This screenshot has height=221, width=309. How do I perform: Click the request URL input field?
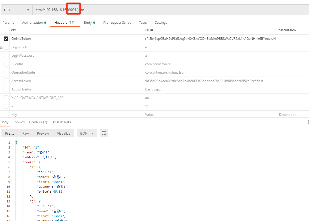[163, 10]
